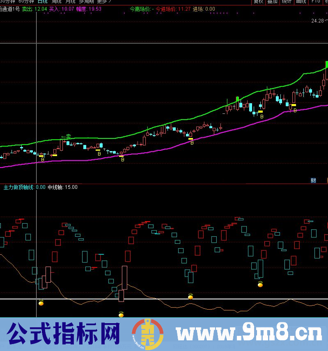Select the 中线轴: 15.00 indicator label
This screenshot has width=328, height=351.
coord(62,187)
